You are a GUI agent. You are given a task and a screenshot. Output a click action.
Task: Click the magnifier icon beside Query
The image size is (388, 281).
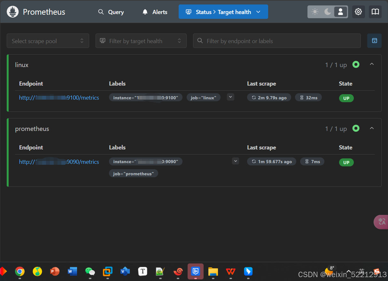(101, 12)
